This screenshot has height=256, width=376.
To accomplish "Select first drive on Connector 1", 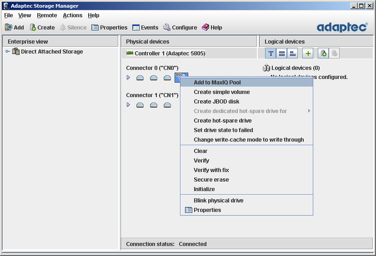I will [140, 105].
